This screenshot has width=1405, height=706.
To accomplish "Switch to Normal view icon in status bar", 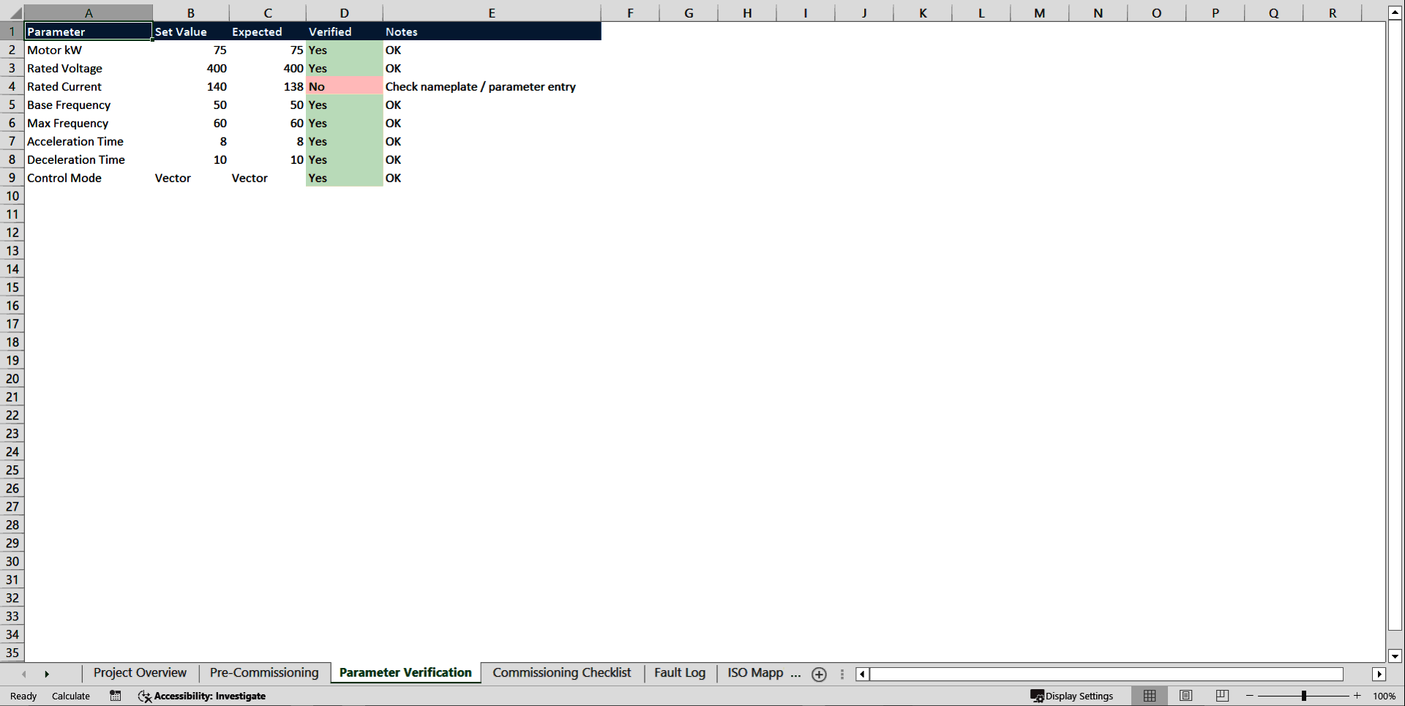I will [x=1148, y=696].
